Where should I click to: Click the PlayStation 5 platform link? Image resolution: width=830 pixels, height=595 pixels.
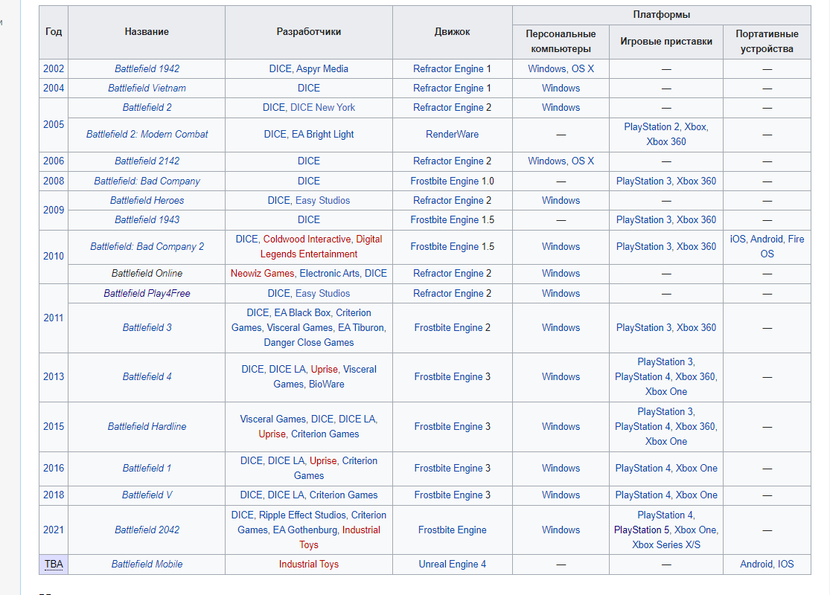click(642, 530)
